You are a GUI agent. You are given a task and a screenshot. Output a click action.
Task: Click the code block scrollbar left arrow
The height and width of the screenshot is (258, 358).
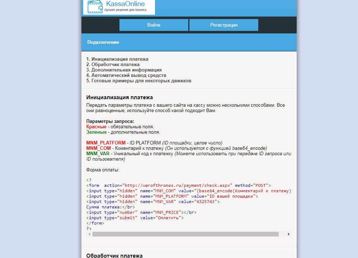pos(89,234)
